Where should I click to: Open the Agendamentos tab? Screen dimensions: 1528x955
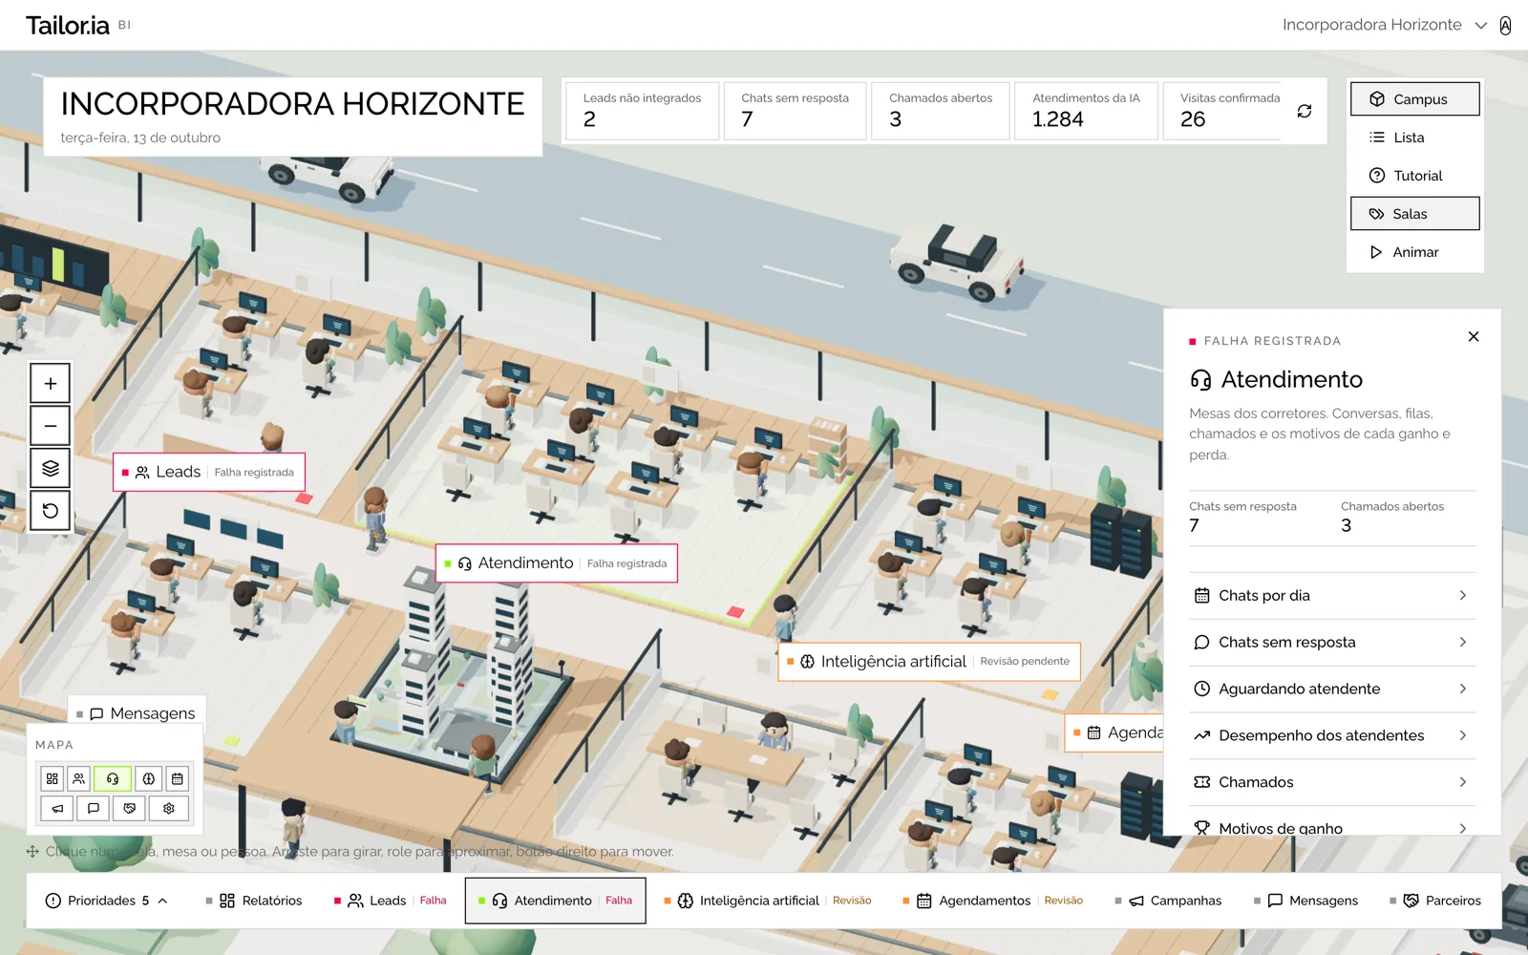(x=993, y=901)
